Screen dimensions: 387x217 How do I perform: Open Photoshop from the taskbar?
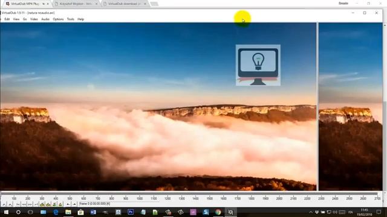(x=131, y=212)
